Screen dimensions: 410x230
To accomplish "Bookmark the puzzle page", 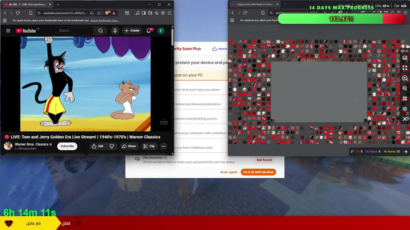I will 263,13.
